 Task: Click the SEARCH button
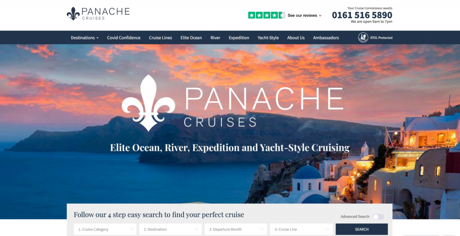[362, 229]
